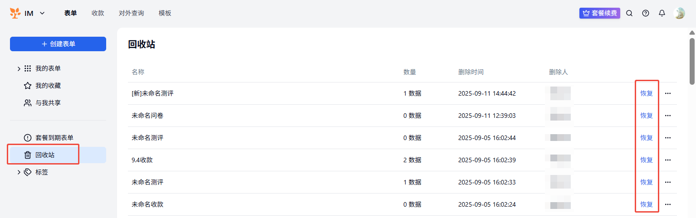Switch to the 收款 tab

point(98,13)
